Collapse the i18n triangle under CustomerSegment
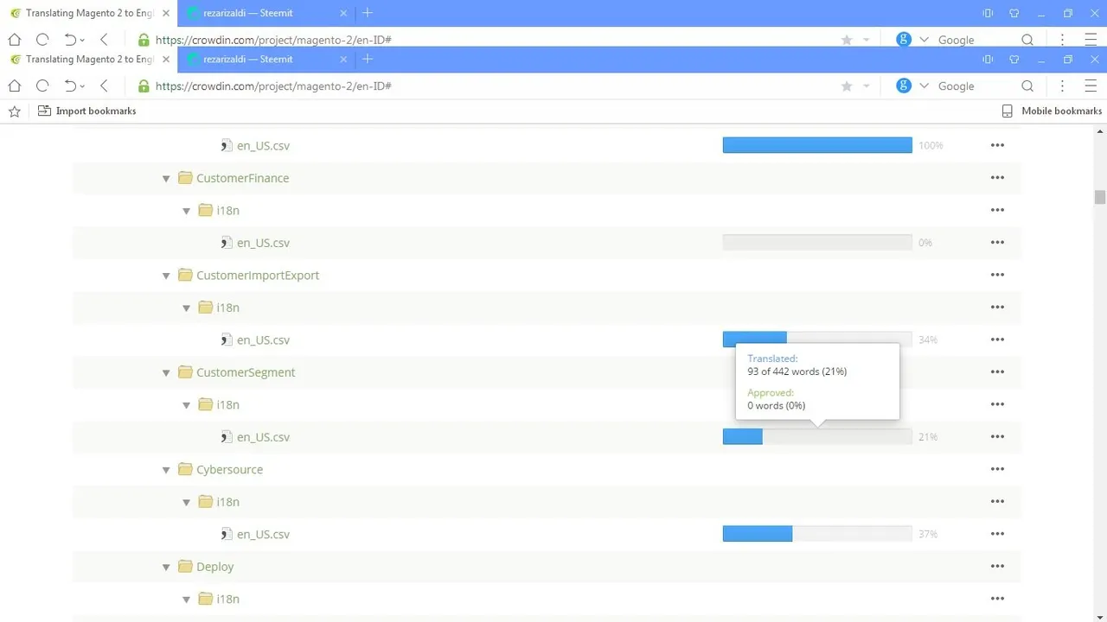 186,405
